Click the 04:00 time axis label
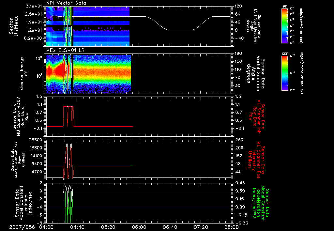The height and width of the screenshot is (231, 334). click(46, 227)
